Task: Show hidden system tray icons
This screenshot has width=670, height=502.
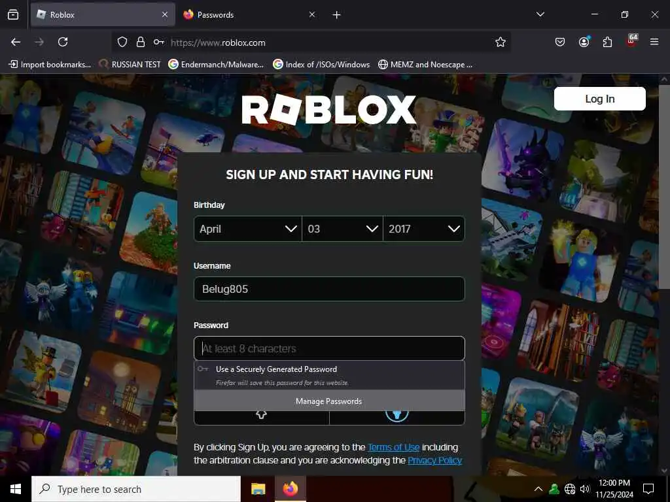Action: [538, 489]
